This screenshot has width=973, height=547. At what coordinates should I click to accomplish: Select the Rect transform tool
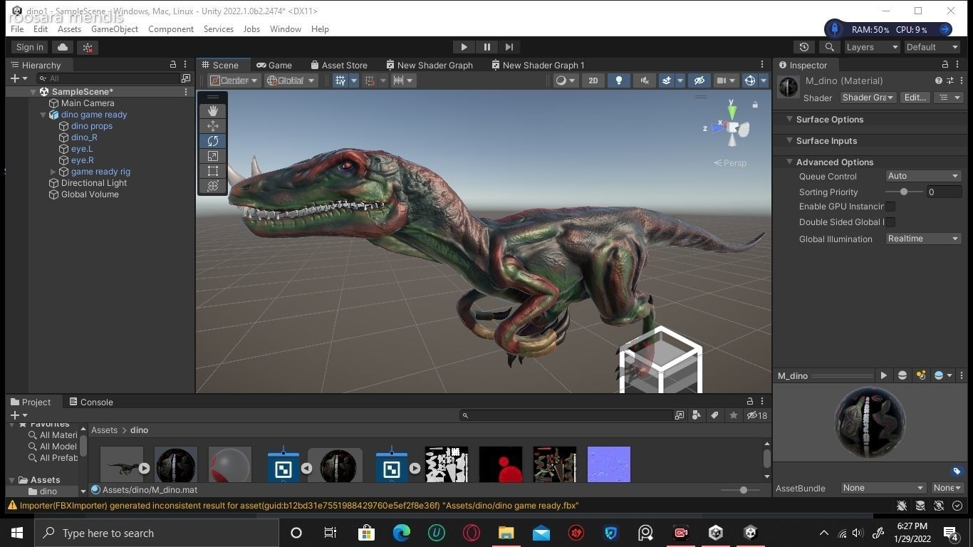212,171
